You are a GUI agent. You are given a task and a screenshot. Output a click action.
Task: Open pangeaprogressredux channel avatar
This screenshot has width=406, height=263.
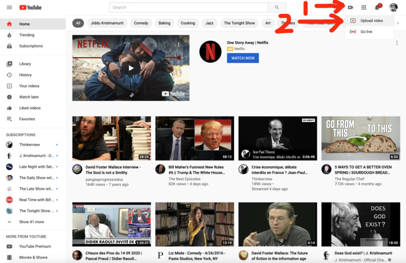77,170
